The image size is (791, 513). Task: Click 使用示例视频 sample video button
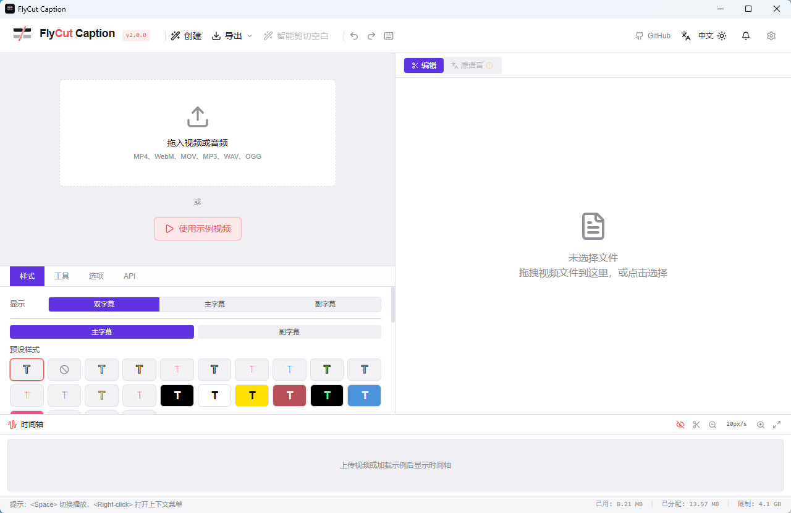(x=198, y=229)
